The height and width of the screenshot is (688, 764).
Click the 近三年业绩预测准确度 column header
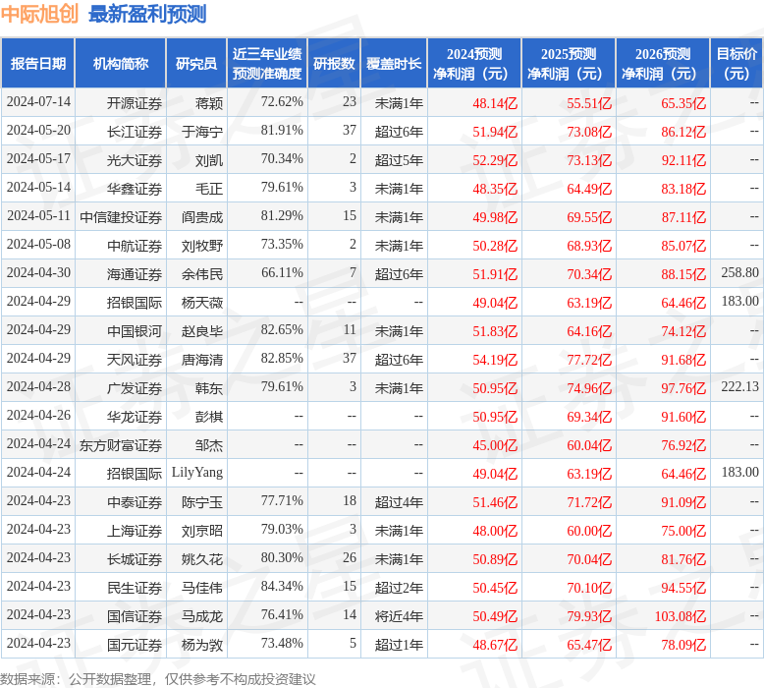pos(267,63)
